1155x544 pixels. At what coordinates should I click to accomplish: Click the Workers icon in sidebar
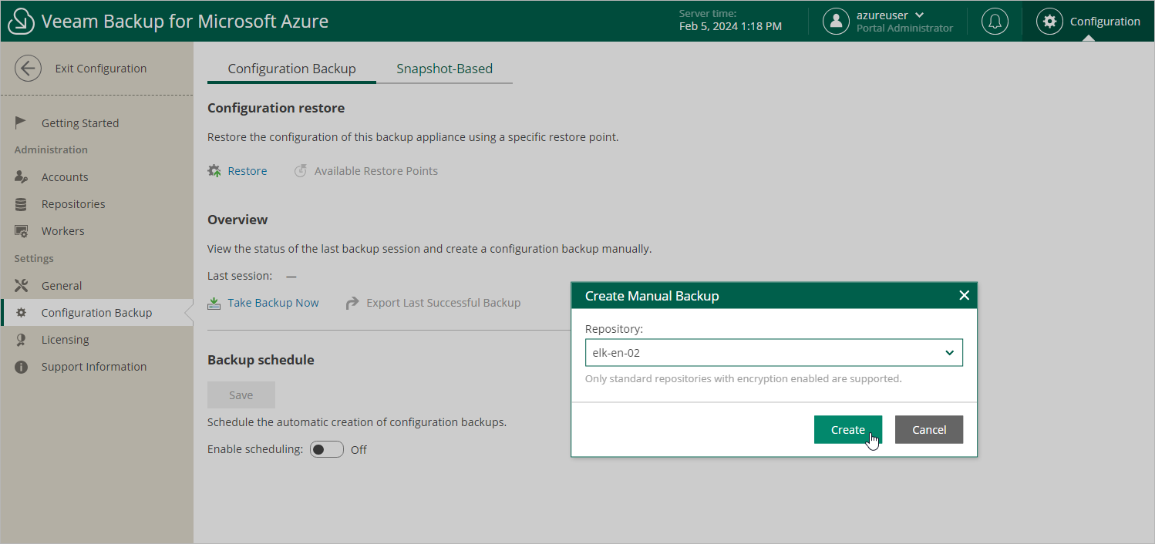pos(22,231)
